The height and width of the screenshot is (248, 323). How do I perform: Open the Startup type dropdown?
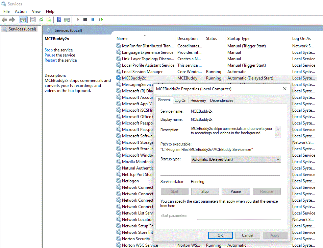(x=235, y=159)
